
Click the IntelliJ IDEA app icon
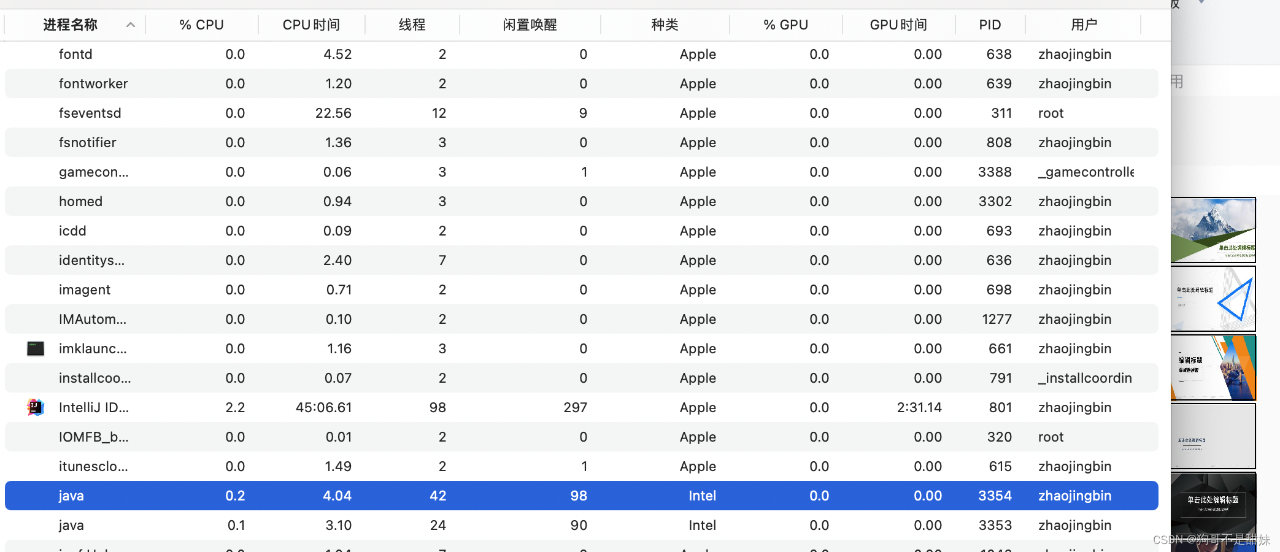36,407
